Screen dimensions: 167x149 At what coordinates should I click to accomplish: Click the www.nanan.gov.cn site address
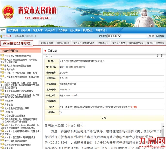click(37, 18)
